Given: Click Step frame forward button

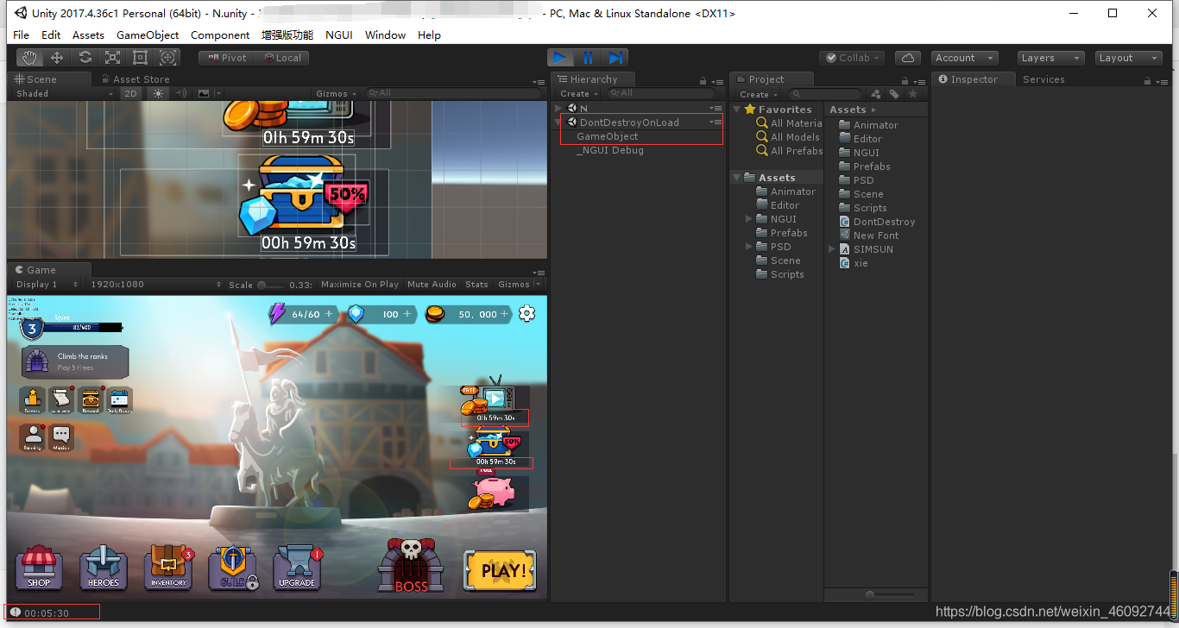Looking at the screenshot, I should point(615,58).
